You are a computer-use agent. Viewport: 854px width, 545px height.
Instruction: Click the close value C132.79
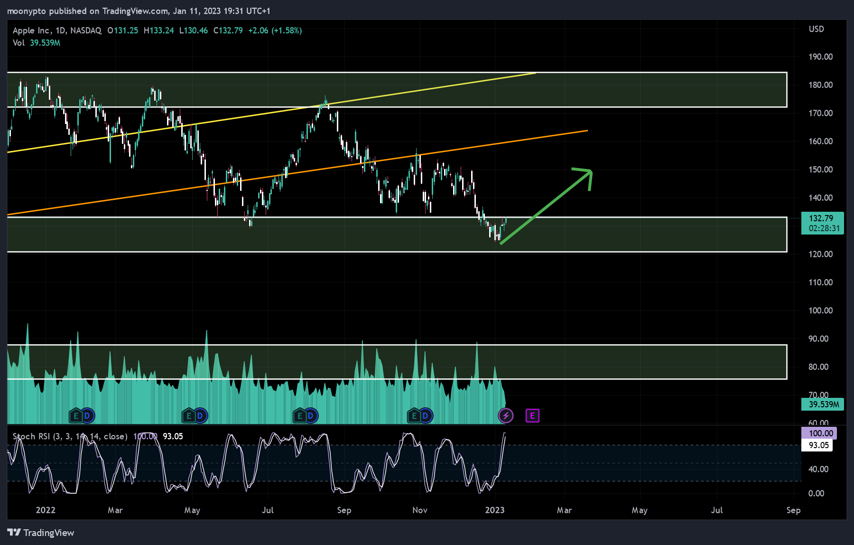pyautogui.click(x=228, y=30)
